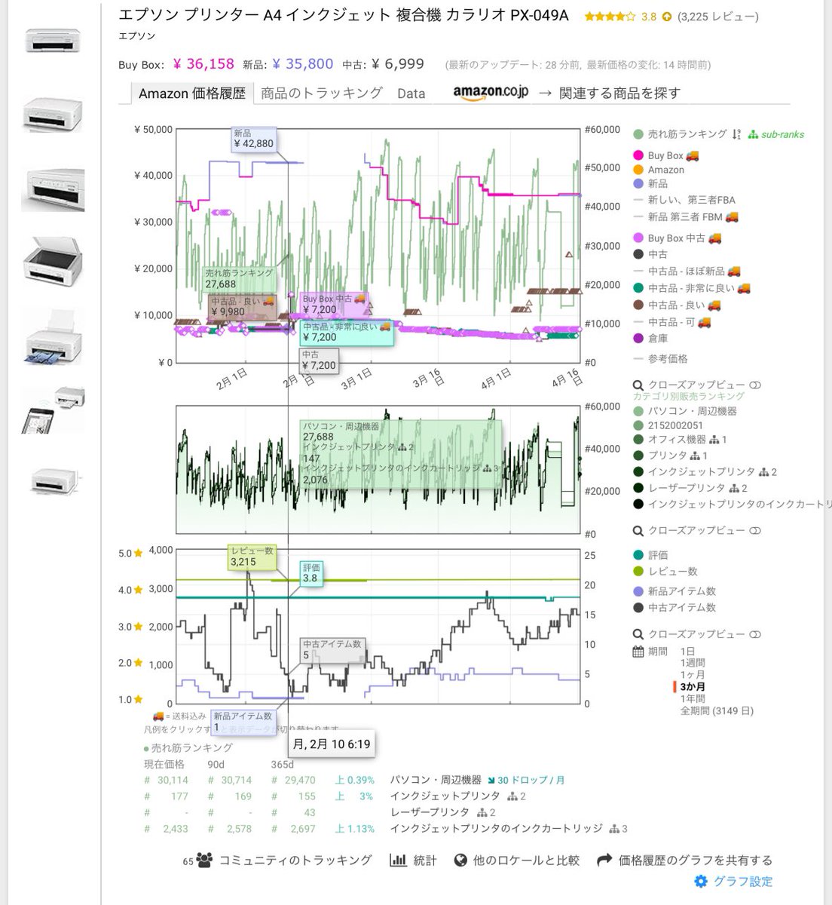Image resolution: width=832 pixels, height=905 pixels.
Task: Set period range to 1日
Action: (x=687, y=651)
